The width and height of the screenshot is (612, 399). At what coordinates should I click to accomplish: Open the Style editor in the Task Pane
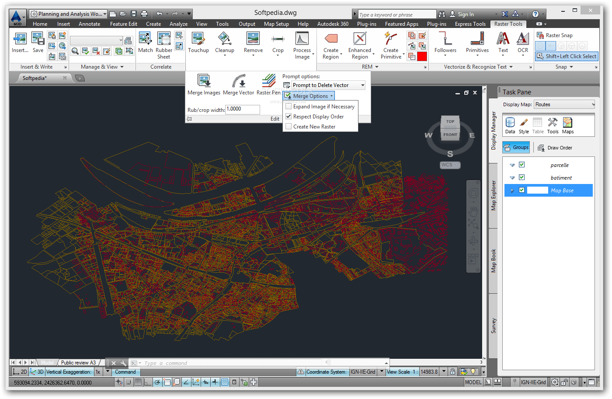click(523, 125)
